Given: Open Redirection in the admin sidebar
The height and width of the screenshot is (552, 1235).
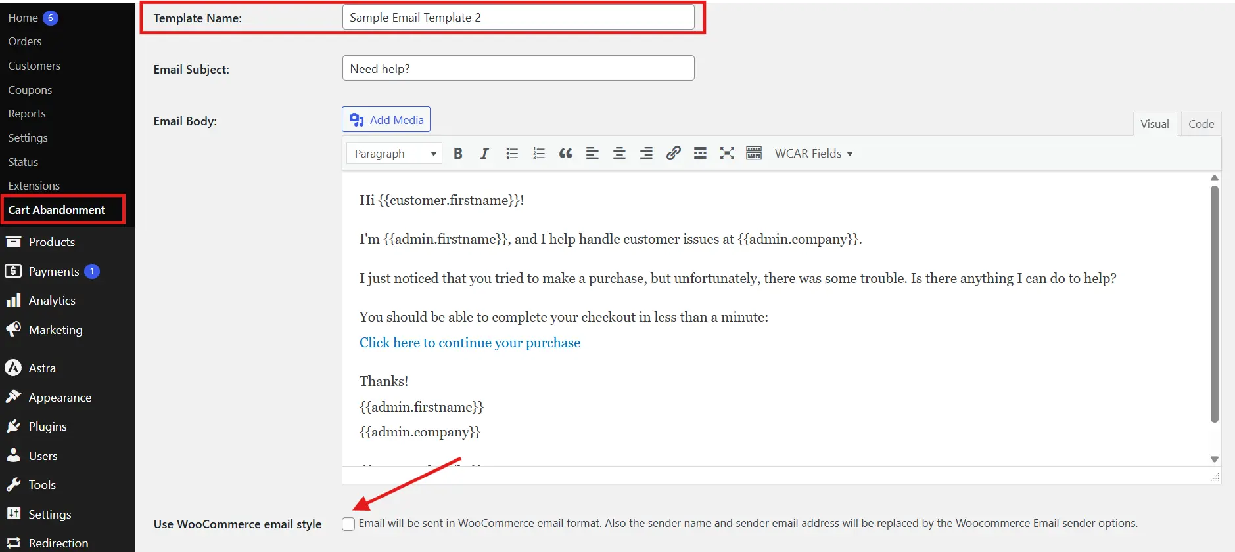Looking at the screenshot, I should [x=58, y=543].
